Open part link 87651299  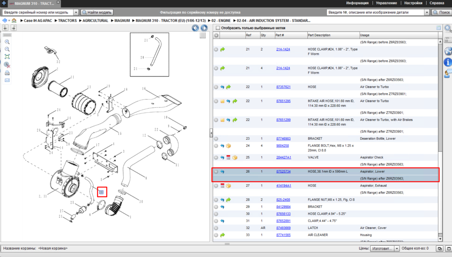tap(283, 120)
